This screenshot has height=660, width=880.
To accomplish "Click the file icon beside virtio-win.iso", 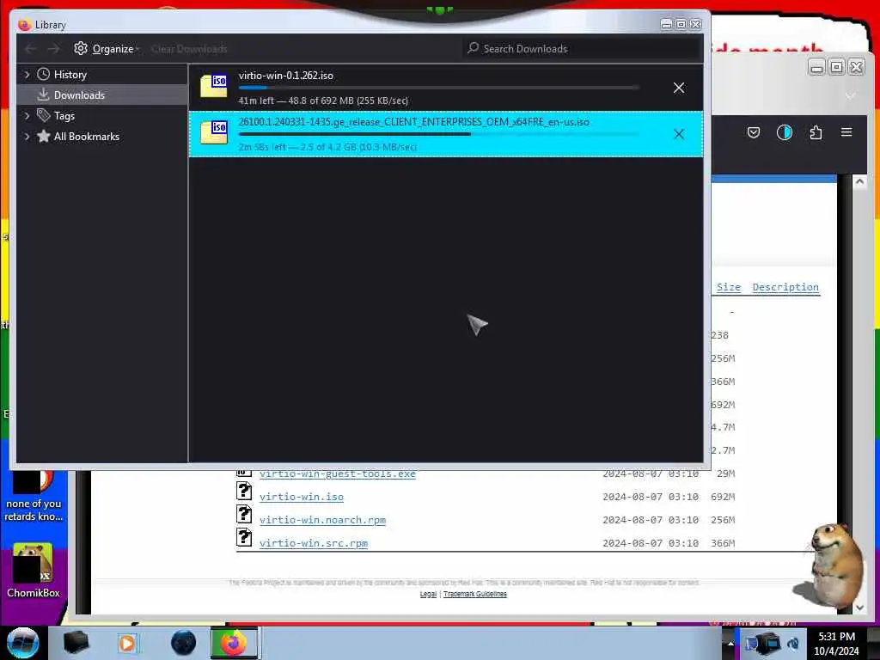I will point(244,491).
